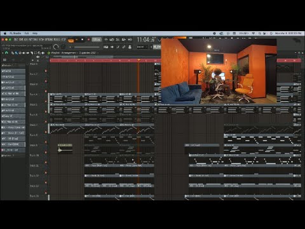Select the playlist Zoom tool
305x229 pixels.
coord(39,53)
